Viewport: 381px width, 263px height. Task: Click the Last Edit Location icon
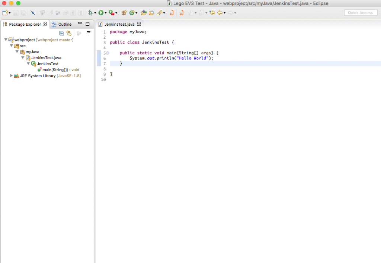212,13
